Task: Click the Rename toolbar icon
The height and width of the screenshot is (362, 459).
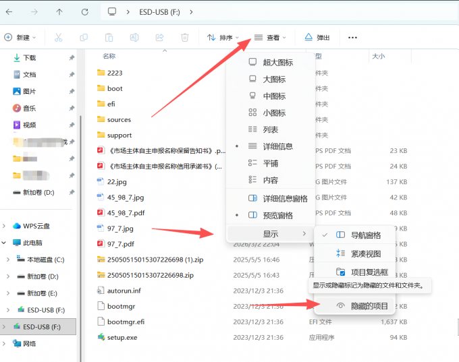Action: [x=134, y=38]
